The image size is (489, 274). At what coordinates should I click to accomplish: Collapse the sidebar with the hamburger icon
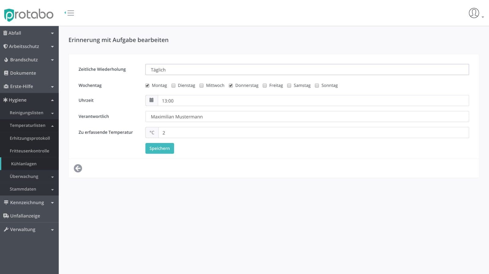(x=69, y=13)
